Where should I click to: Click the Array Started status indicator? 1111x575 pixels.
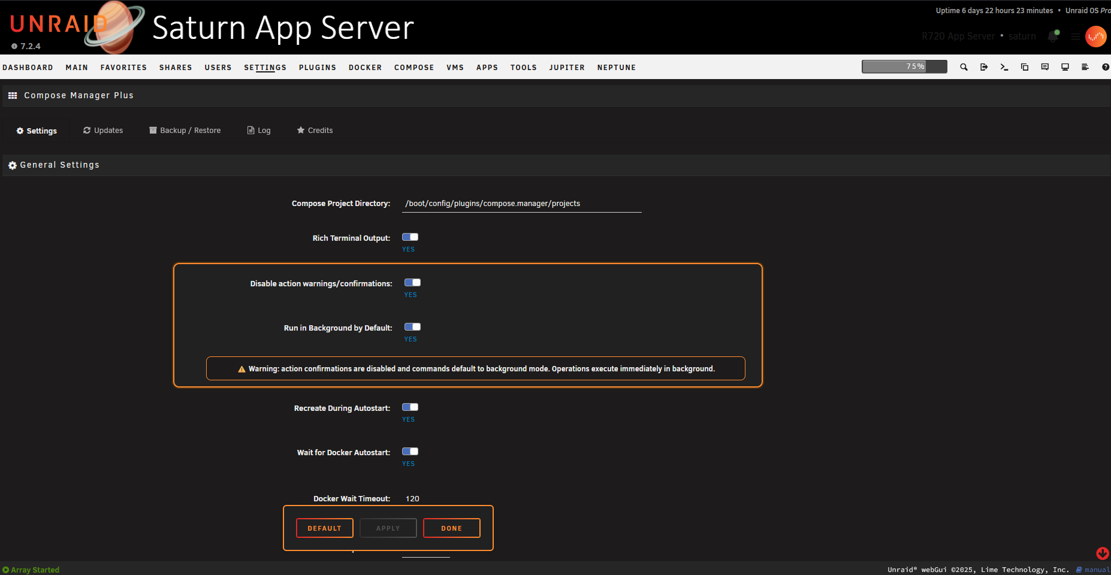pyautogui.click(x=31, y=570)
